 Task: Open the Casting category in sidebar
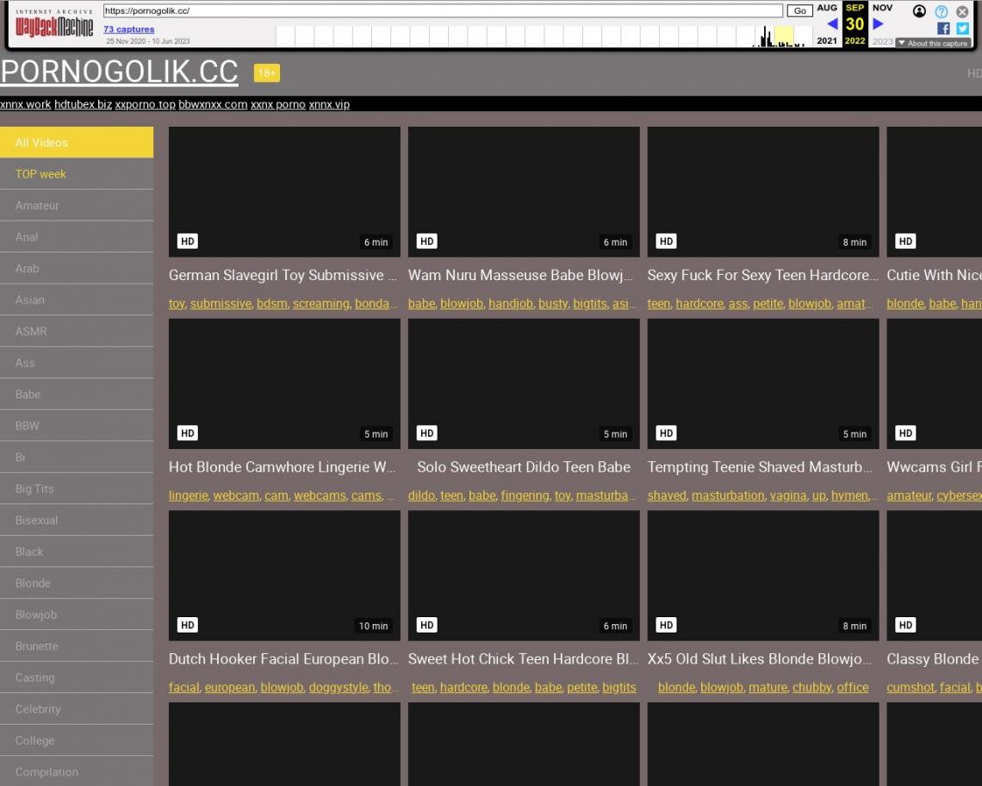[x=77, y=677]
